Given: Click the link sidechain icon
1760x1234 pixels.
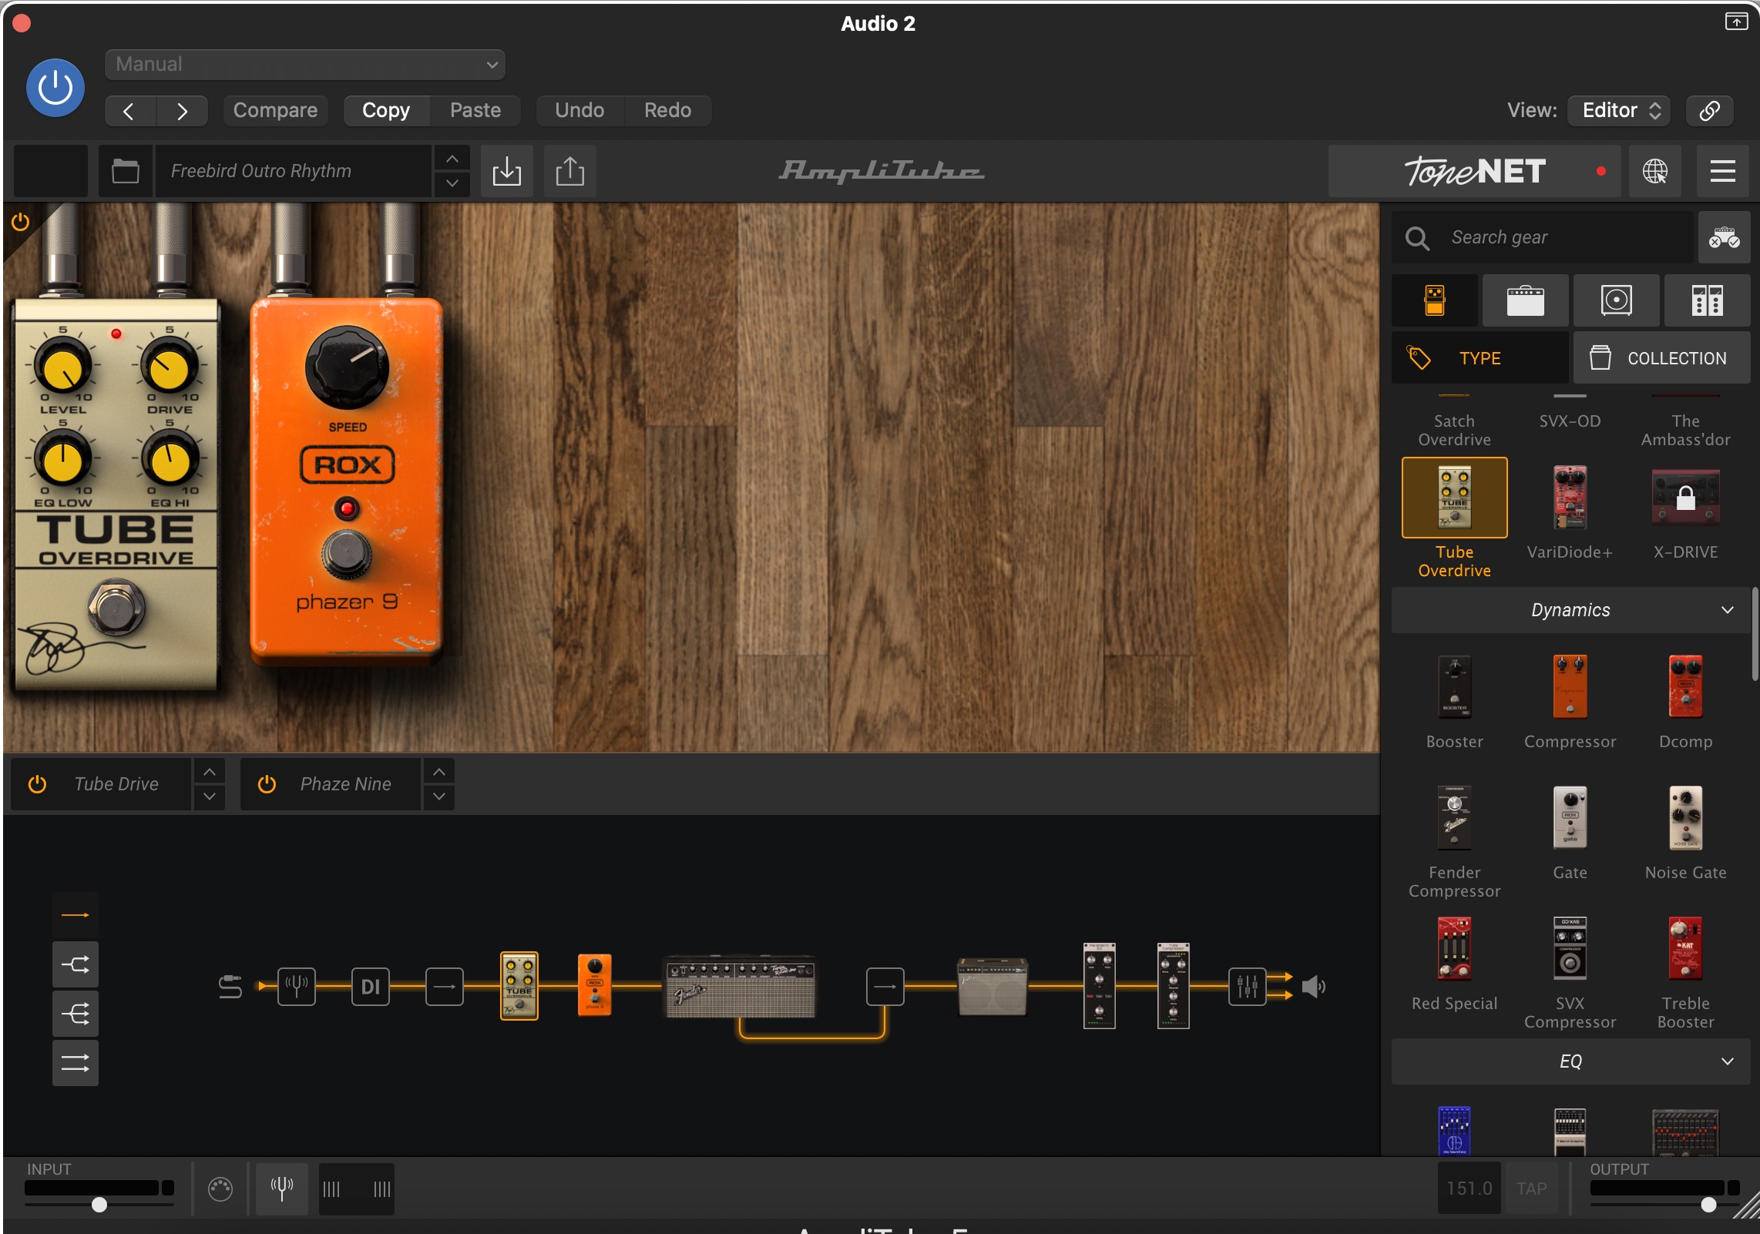Looking at the screenshot, I should pyautogui.click(x=1710, y=111).
